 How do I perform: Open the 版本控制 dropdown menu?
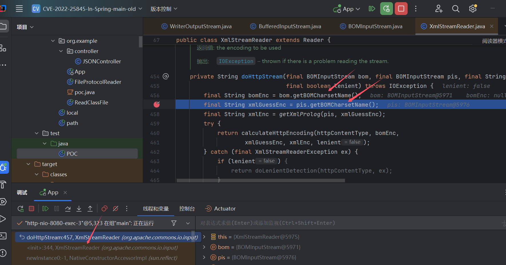[x=164, y=9]
